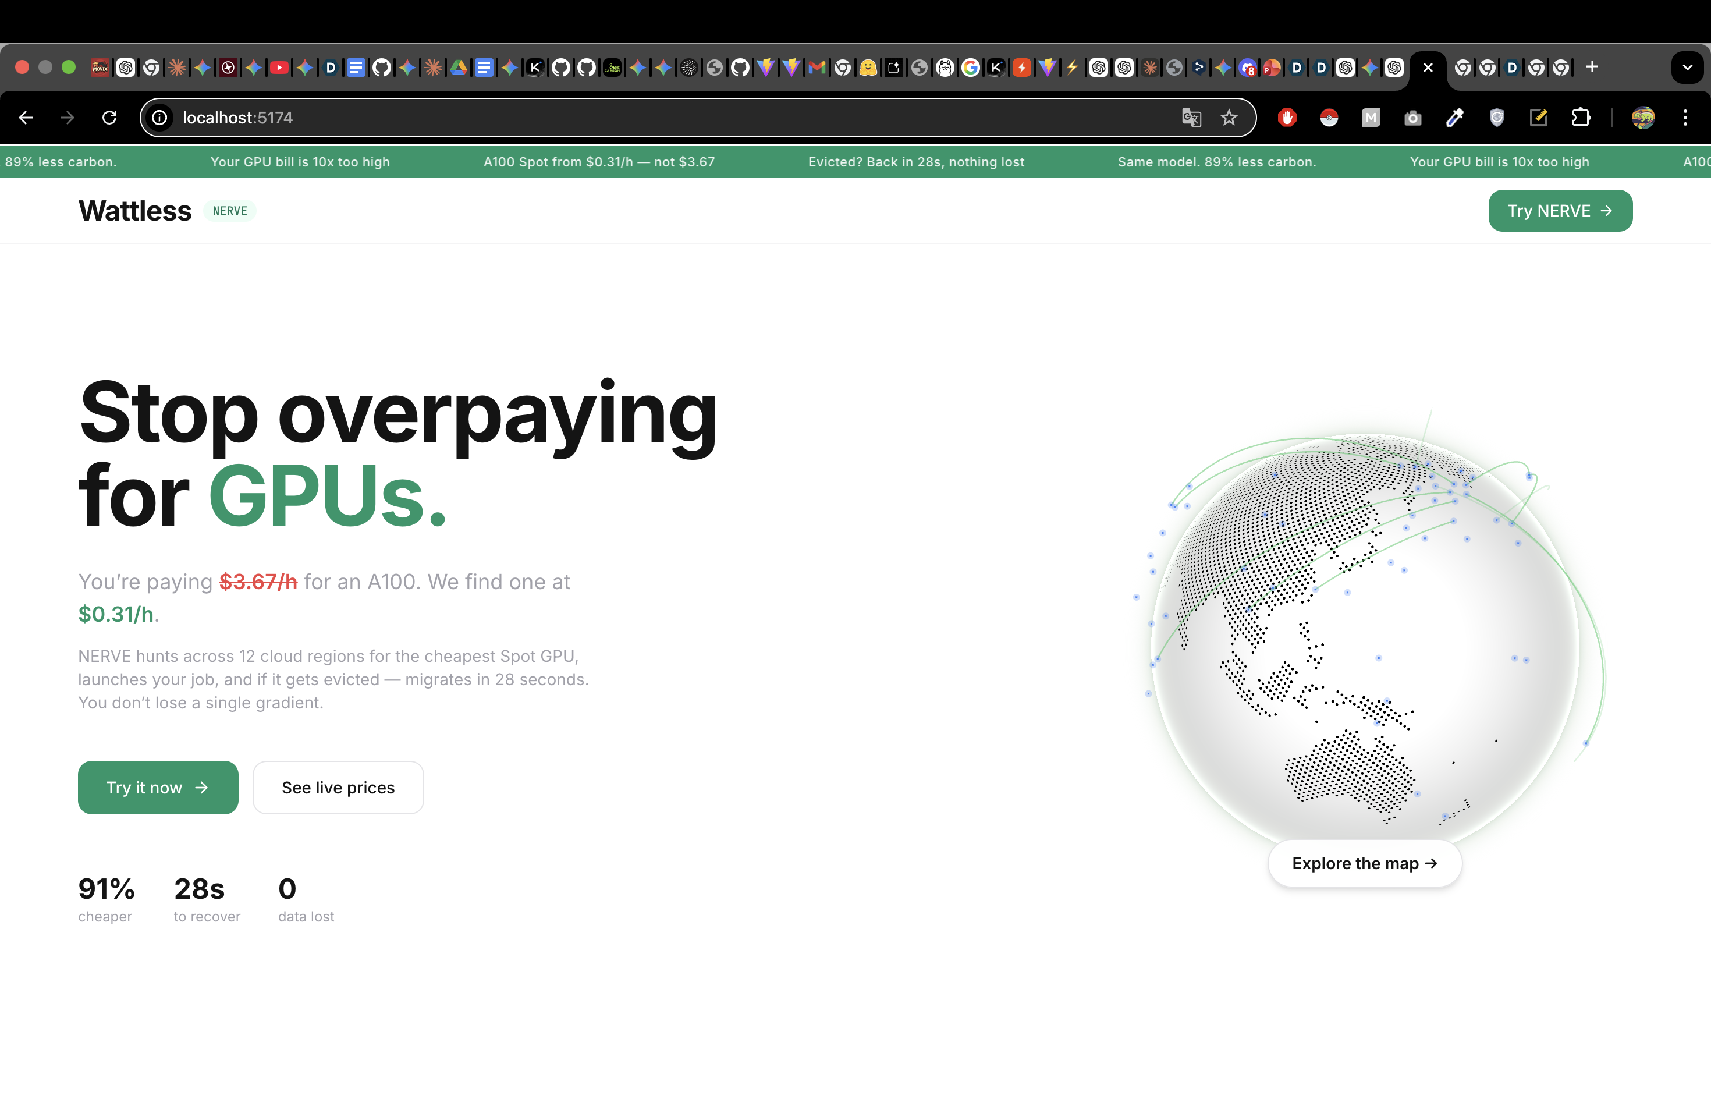Open the chameleon profile avatar menu
The width and height of the screenshot is (1711, 1113).
(1643, 117)
